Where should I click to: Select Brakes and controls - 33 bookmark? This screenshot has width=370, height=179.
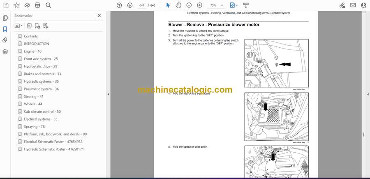(42, 74)
